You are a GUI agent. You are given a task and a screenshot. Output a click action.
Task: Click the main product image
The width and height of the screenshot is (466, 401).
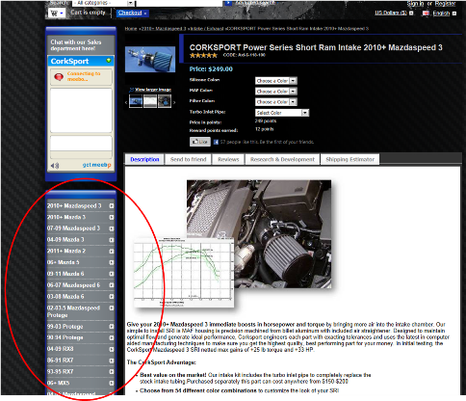pos(150,59)
